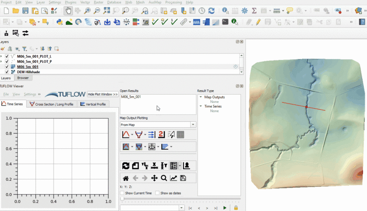Open the Python console icon
This screenshot has width=367, height=211.
click(59, 22)
